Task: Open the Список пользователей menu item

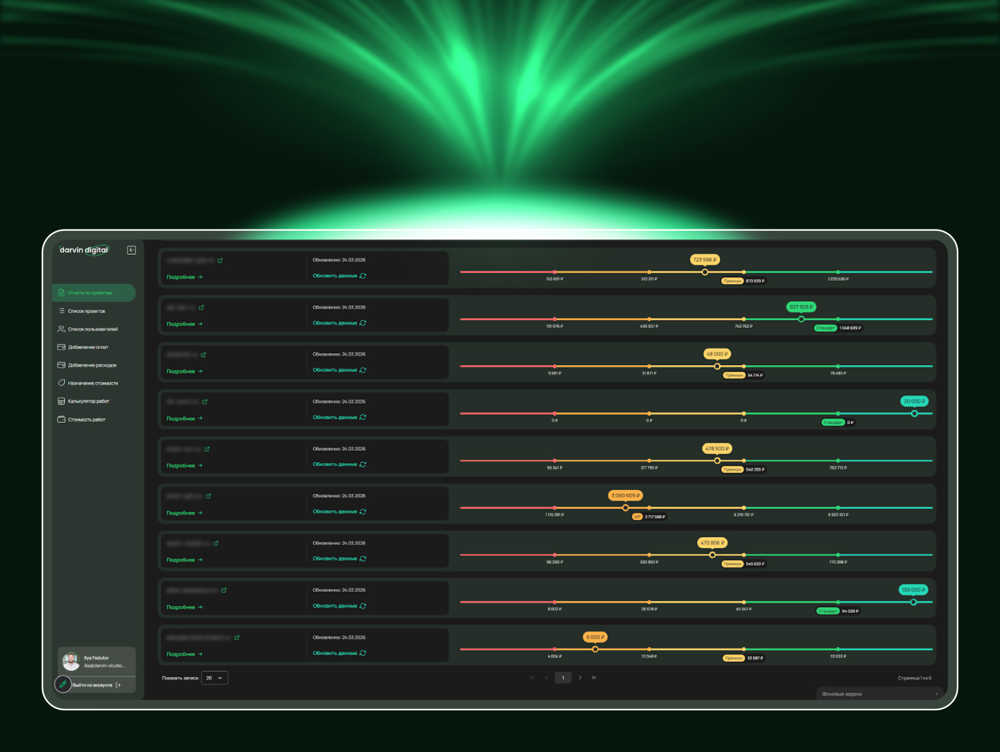Action: tap(92, 329)
